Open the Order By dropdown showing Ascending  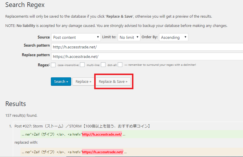174,37
